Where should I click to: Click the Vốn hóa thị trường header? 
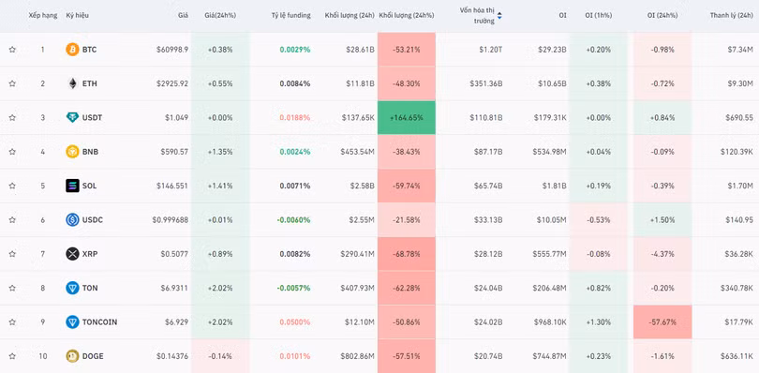click(x=477, y=16)
